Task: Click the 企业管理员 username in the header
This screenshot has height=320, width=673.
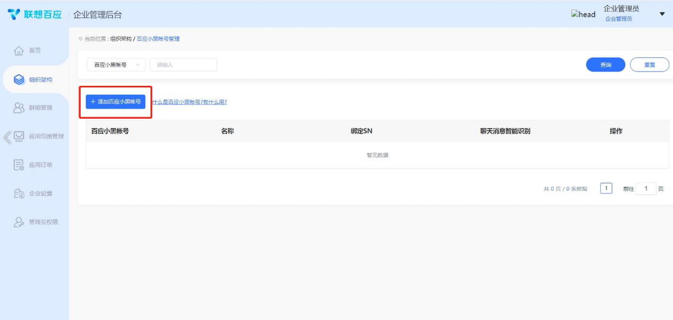Action: coord(621,8)
